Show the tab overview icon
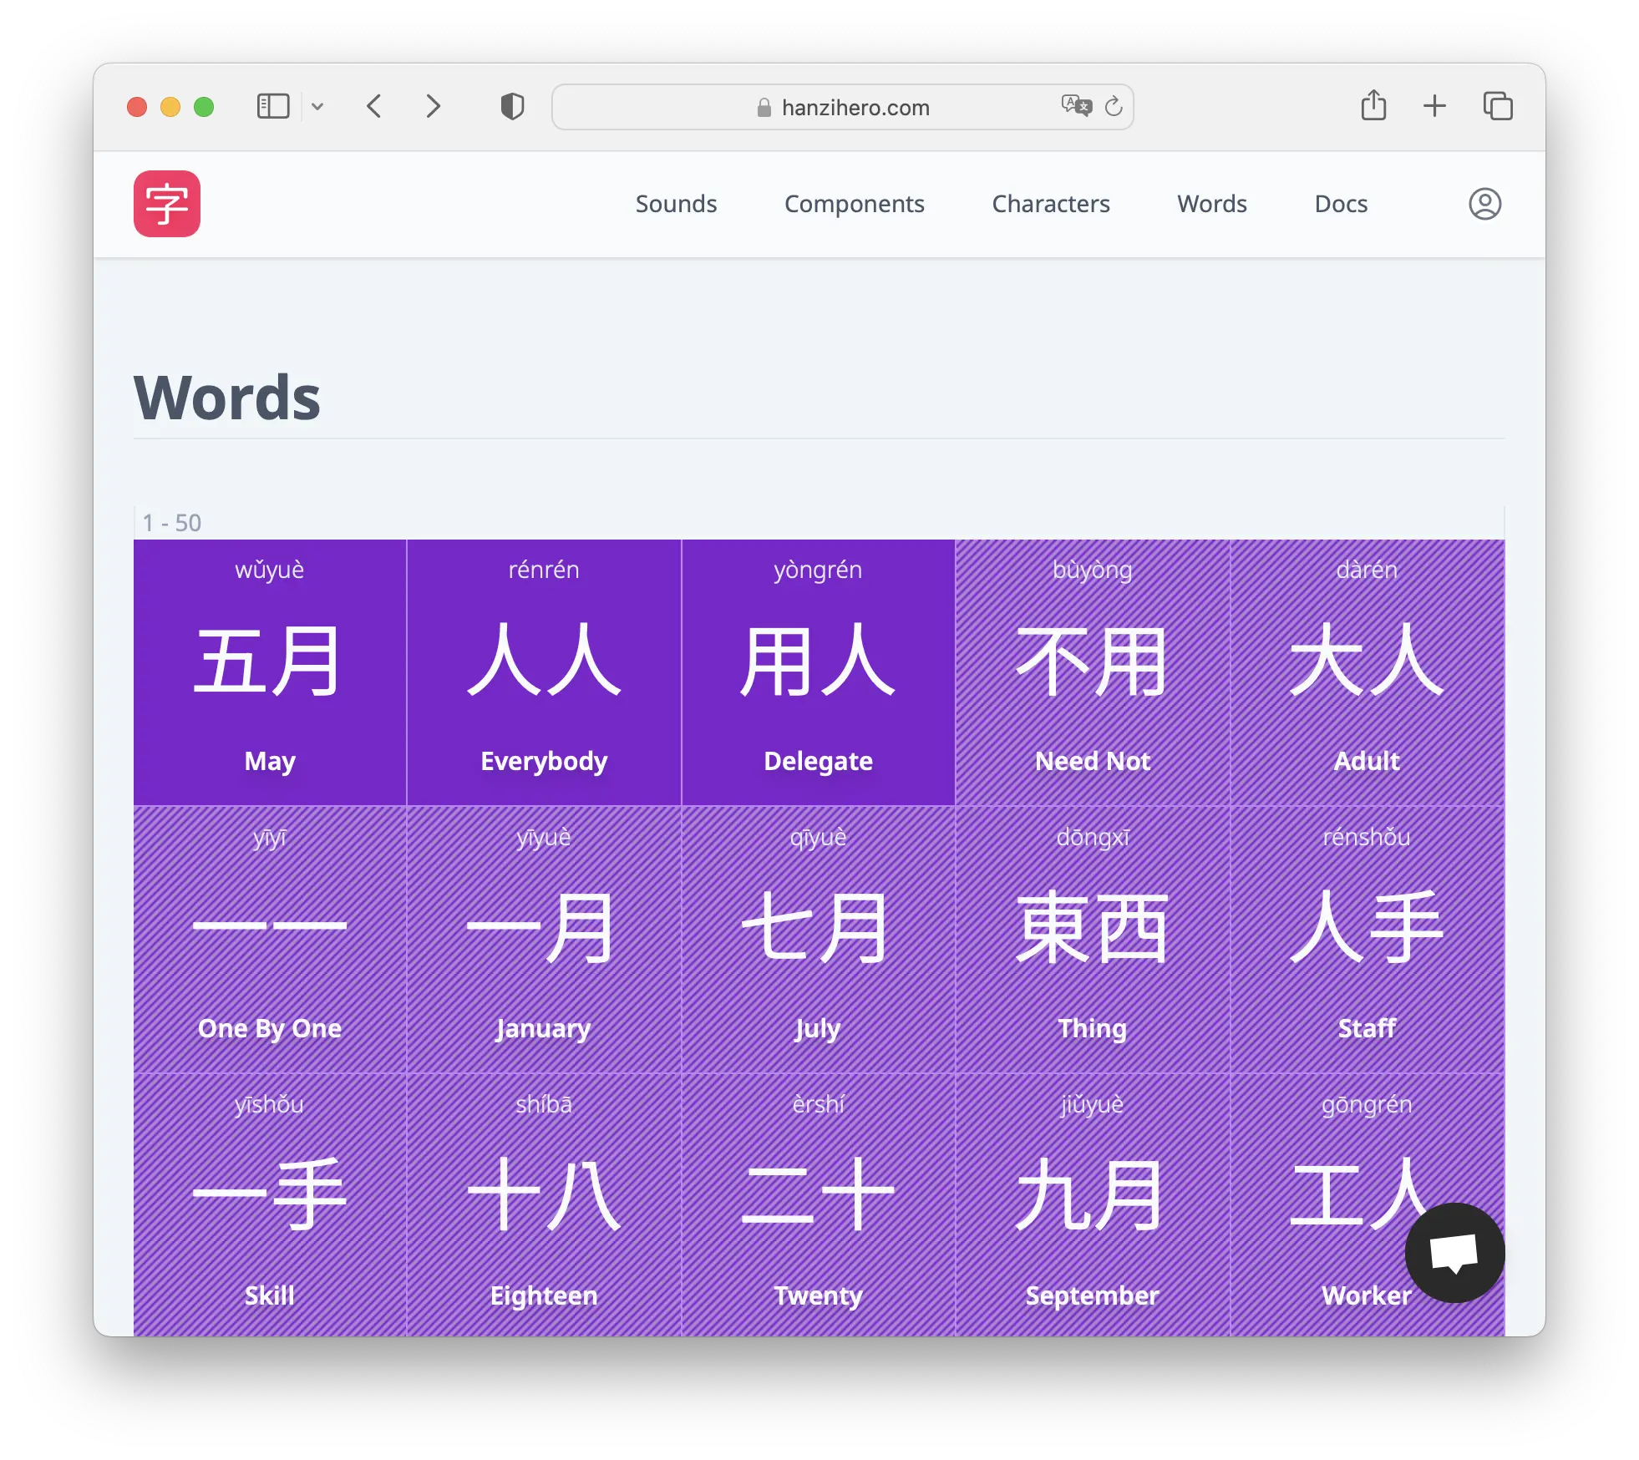The height and width of the screenshot is (1460, 1639). click(1498, 106)
